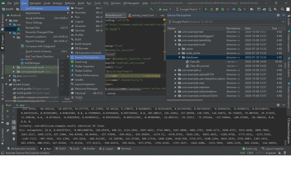Image resolution: width=291 pixels, height=173 pixels.
Task: Open Run panel settings gear
Action: tap(278, 105)
